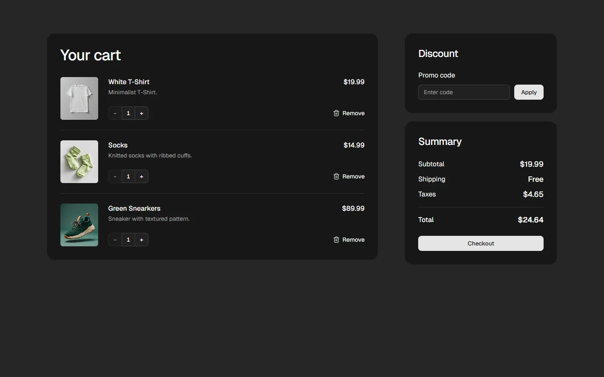Decrease White T-Shirt quantity with minus
Image resolution: width=604 pixels, height=377 pixels.
[x=115, y=113]
